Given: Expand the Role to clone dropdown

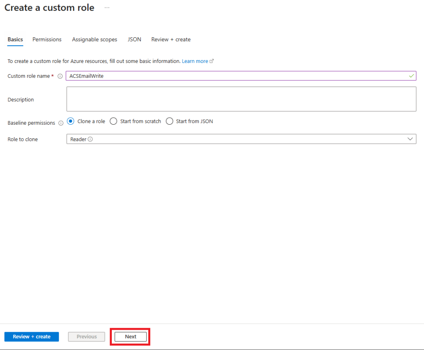Looking at the screenshot, I should [410, 139].
